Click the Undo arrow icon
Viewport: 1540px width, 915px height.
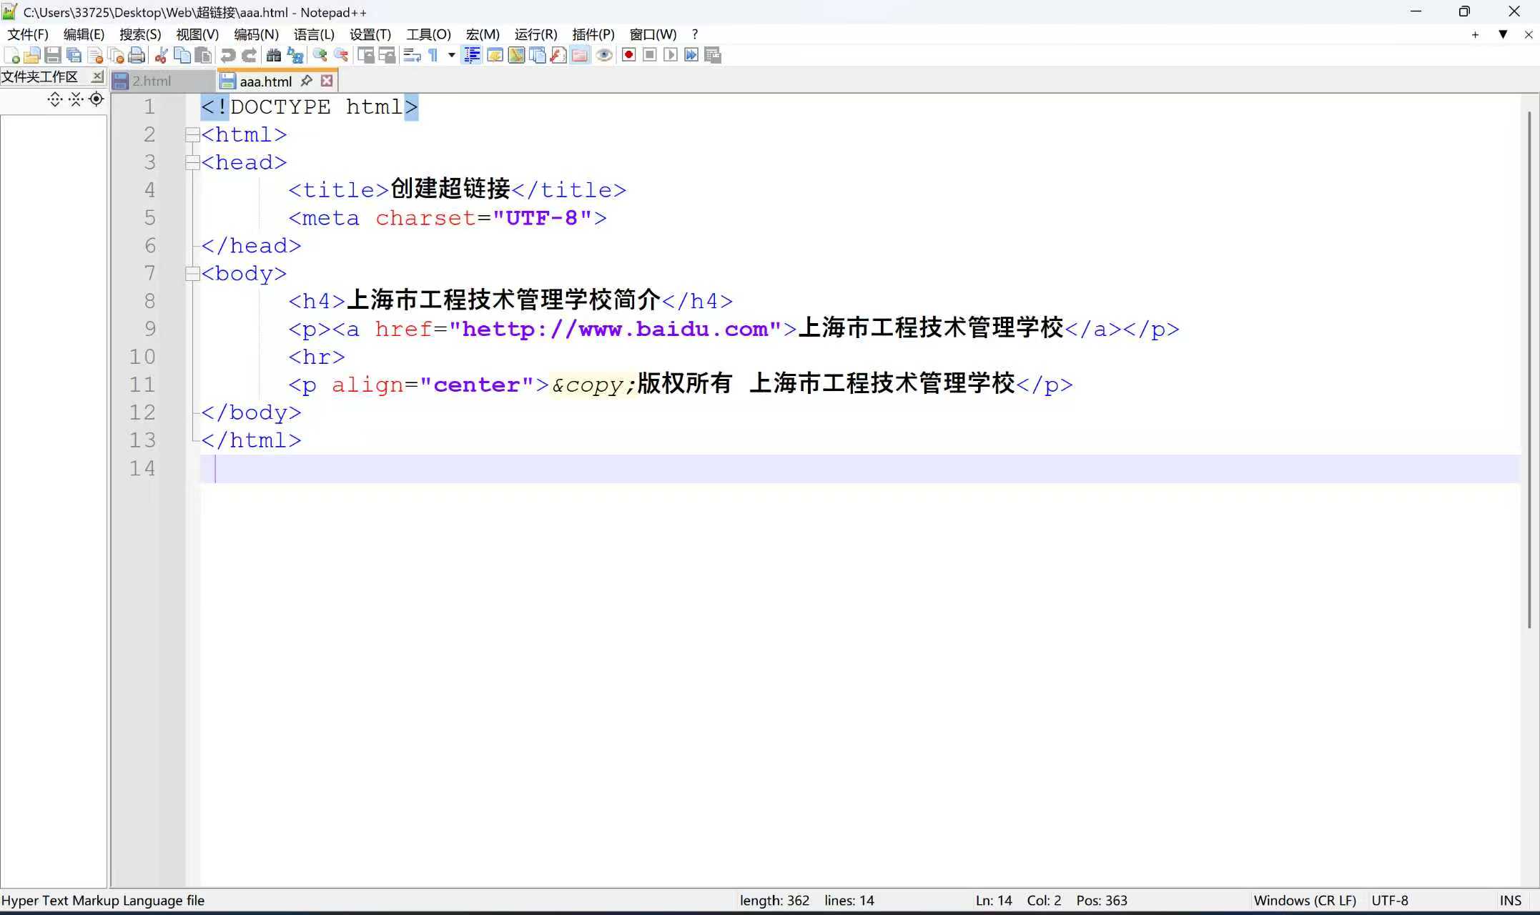coord(227,55)
